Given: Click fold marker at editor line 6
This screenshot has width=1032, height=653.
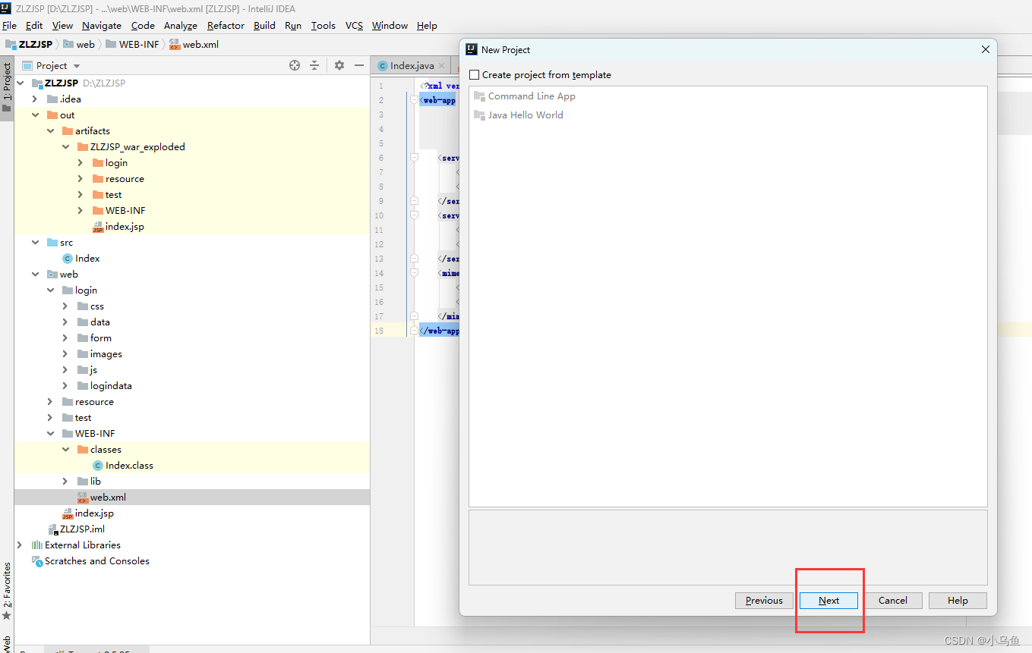Looking at the screenshot, I should tap(415, 158).
